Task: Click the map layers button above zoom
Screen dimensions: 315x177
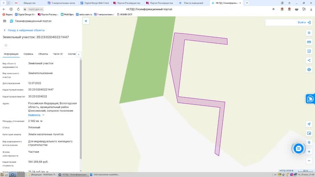Action: (309, 142)
